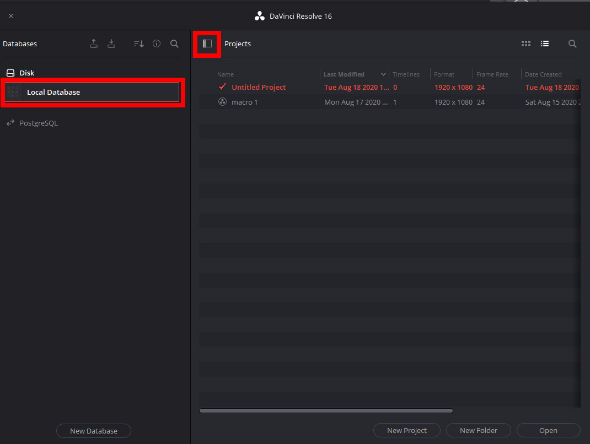The width and height of the screenshot is (590, 444).
Task: Click macro 1's timelines count
Action: click(395, 102)
